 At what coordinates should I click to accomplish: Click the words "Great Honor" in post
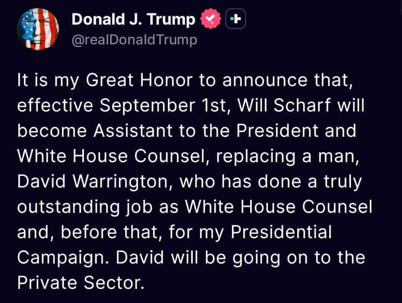tap(139, 80)
